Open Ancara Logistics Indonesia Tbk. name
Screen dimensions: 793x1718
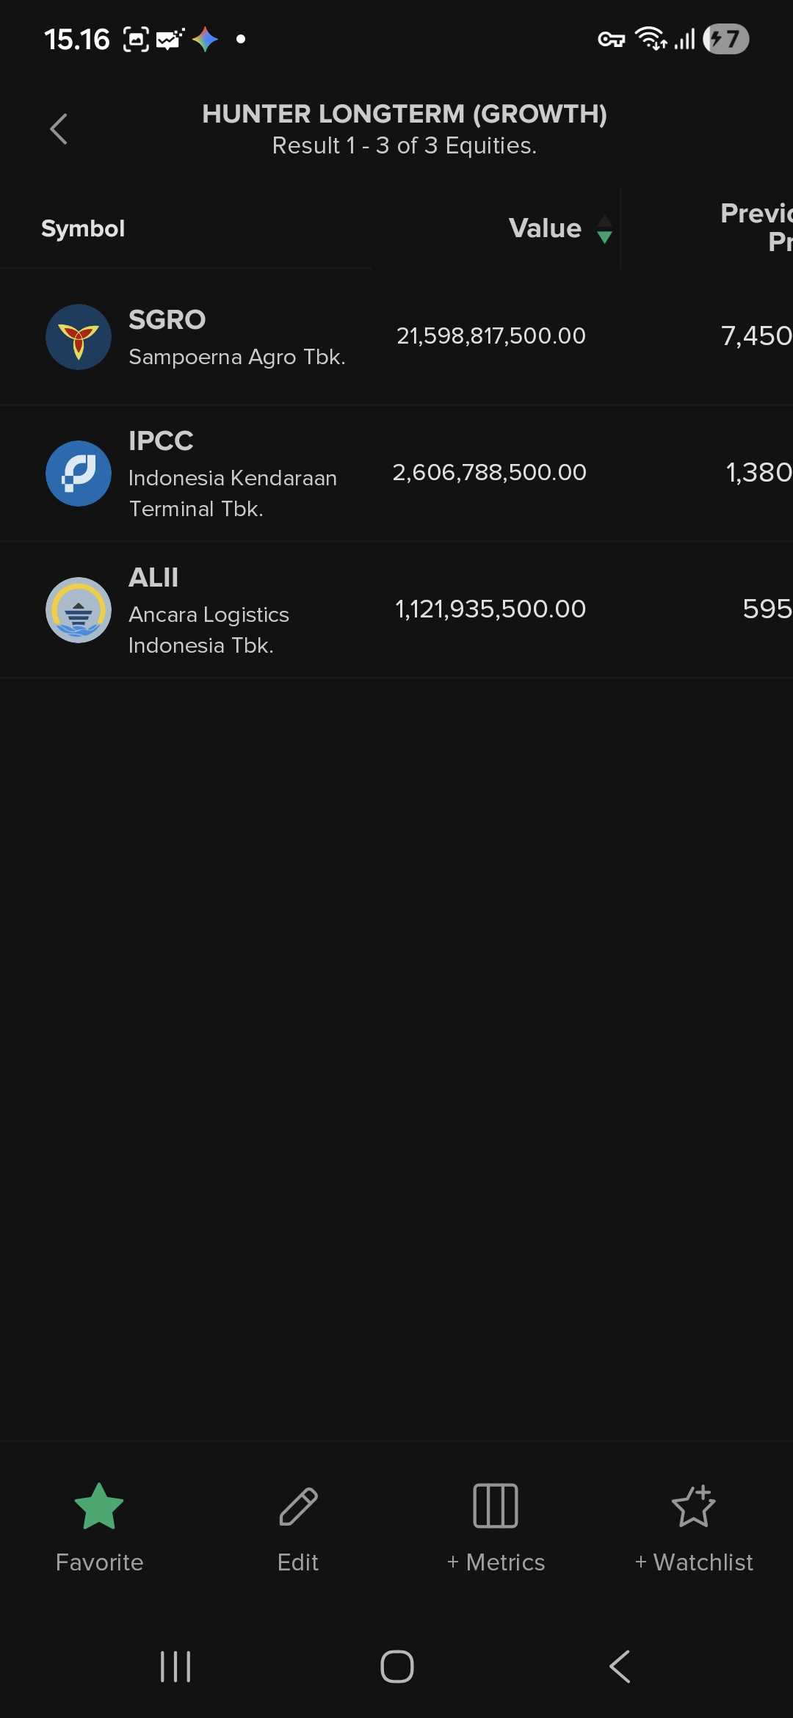[x=209, y=629]
